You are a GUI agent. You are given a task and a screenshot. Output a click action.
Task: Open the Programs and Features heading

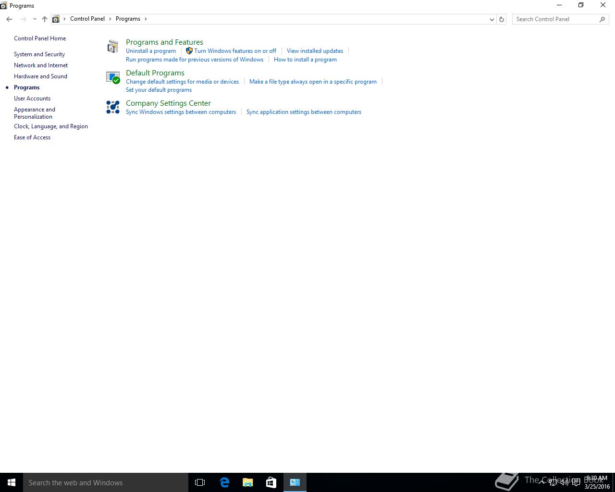164,42
